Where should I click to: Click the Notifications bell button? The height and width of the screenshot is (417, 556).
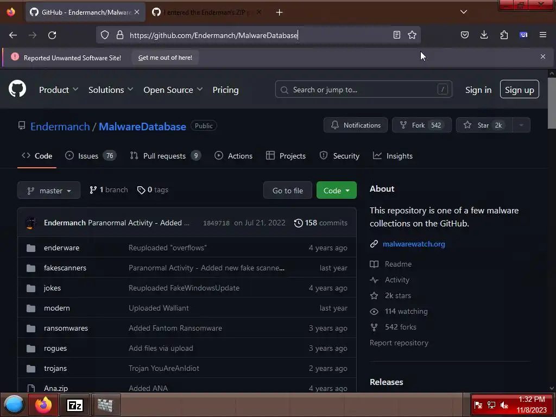[355, 125]
